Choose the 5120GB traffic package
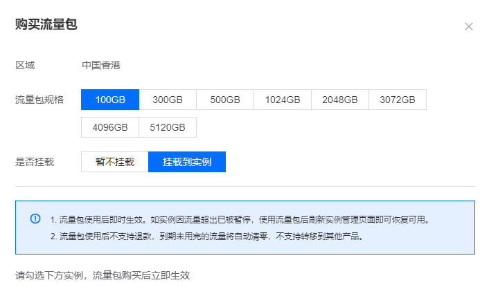Viewport: 489px width, 287px height. pyautogui.click(x=168, y=127)
